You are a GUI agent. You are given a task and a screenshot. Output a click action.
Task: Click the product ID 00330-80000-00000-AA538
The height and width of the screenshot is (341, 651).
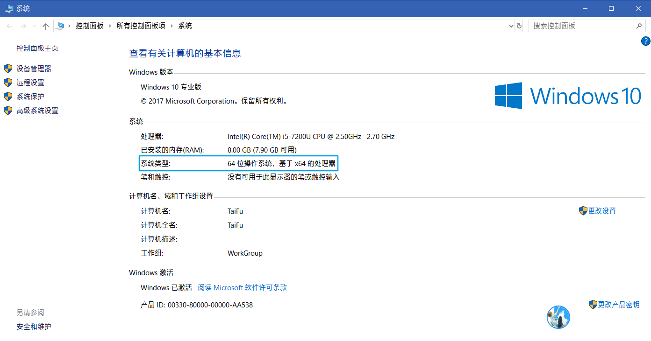(210, 305)
